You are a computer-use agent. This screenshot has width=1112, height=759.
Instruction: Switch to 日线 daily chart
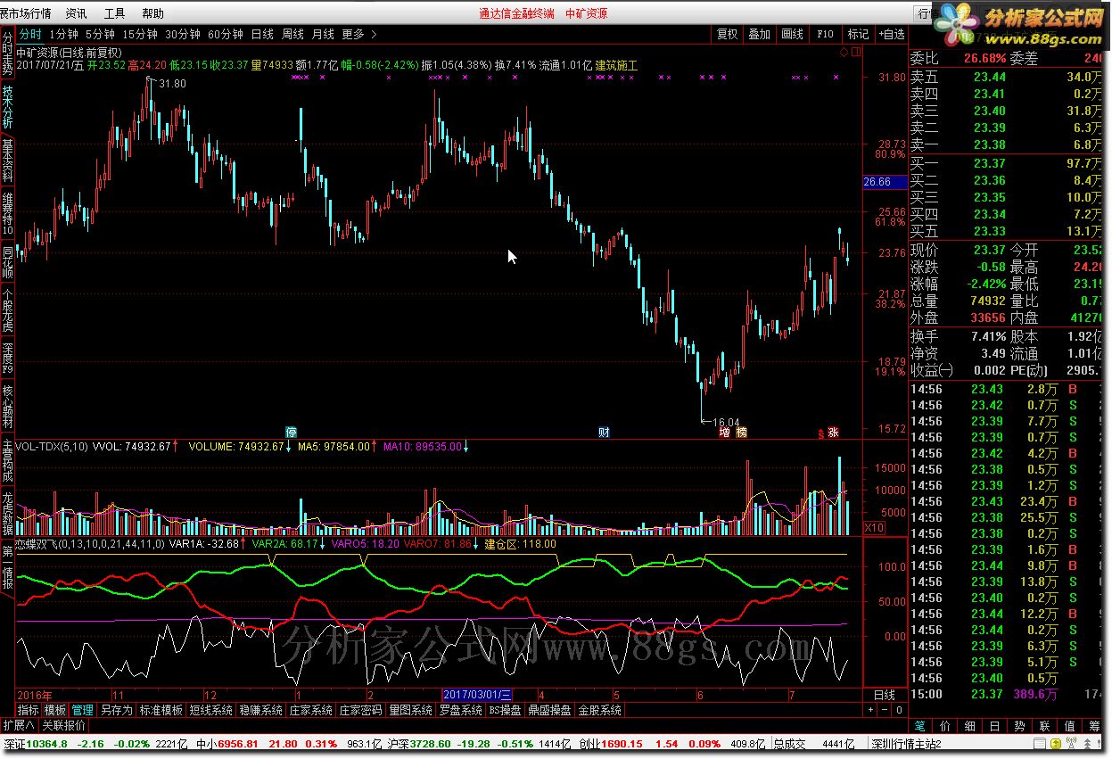(262, 35)
